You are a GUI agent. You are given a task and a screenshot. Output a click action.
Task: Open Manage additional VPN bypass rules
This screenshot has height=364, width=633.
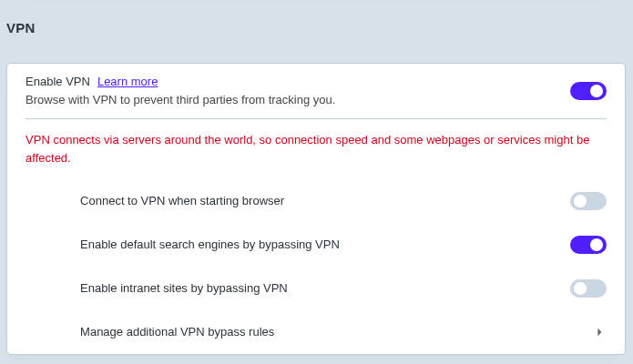tap(177, 332)
